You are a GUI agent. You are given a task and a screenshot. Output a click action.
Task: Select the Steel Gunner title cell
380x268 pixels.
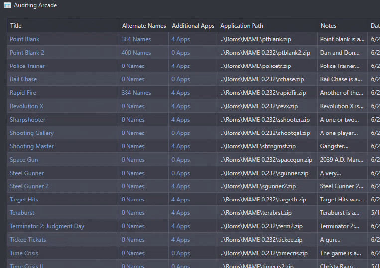pyautogui.click(x=63, y=173)
